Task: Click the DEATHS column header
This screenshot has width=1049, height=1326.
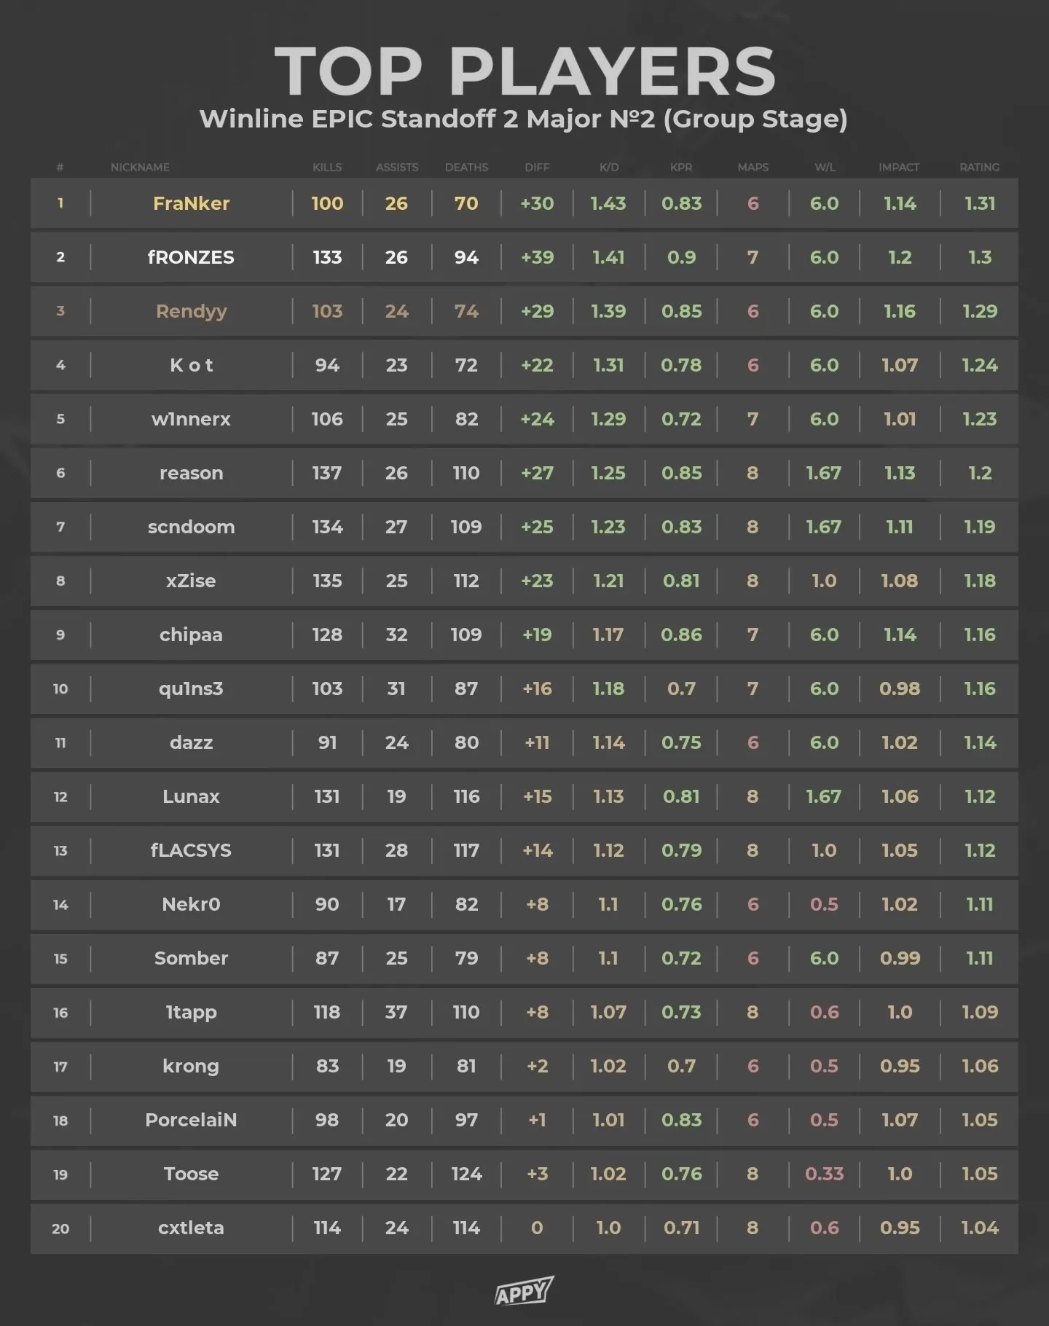Action: tap(466, 168)
